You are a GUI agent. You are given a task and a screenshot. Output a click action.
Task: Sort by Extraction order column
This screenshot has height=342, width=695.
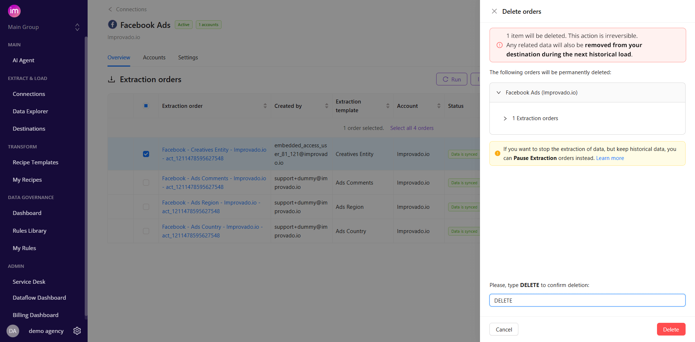[x=265, y=106]
